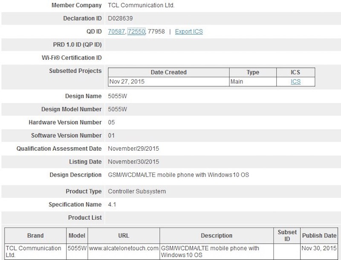Select the Nov 27, 2015 date cell
341x260 pixels.
tap(127, 82)
